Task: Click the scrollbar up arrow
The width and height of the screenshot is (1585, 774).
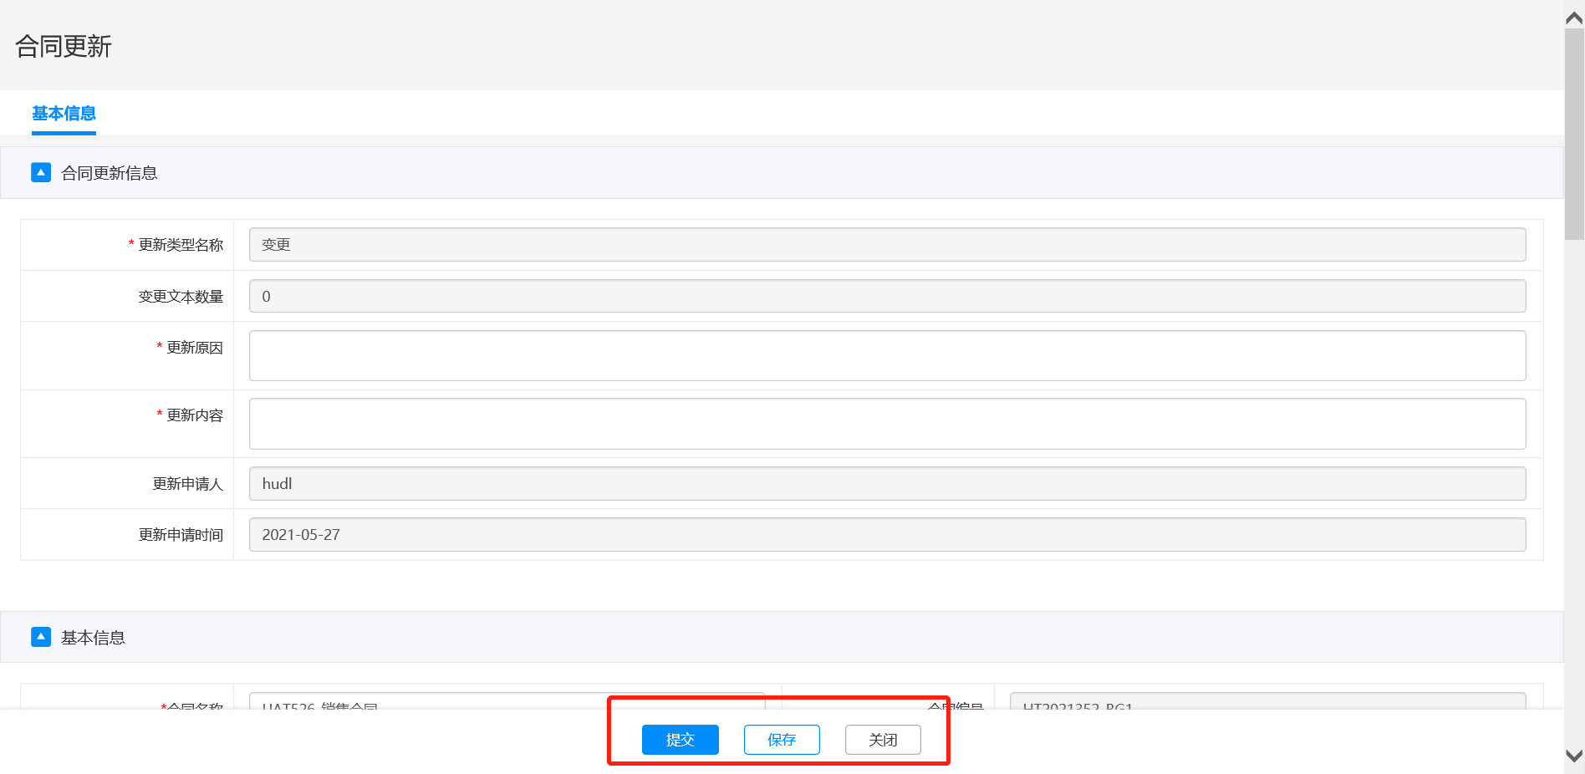Action: [1574, 18]
